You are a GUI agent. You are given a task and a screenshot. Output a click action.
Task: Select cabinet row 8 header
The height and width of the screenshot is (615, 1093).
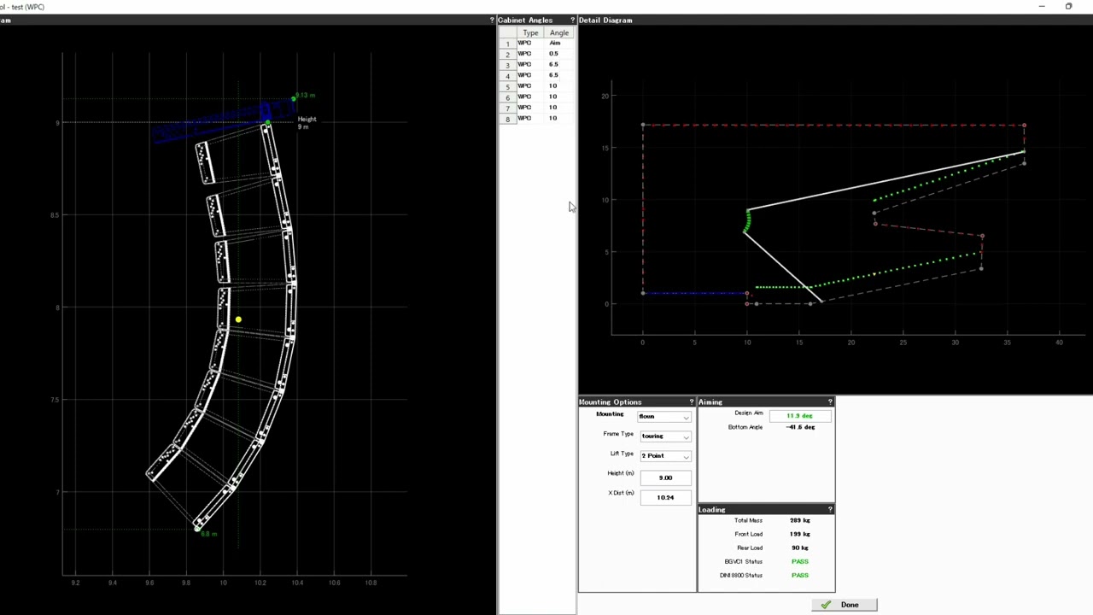click(507, 118)
